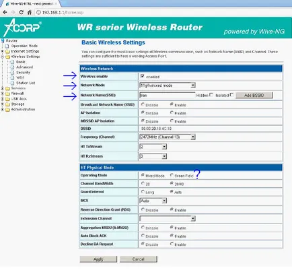Open the Frequency (Channel) dropdown
The height and width of the screenshot is (274, 292).
(x=168, y=137)
